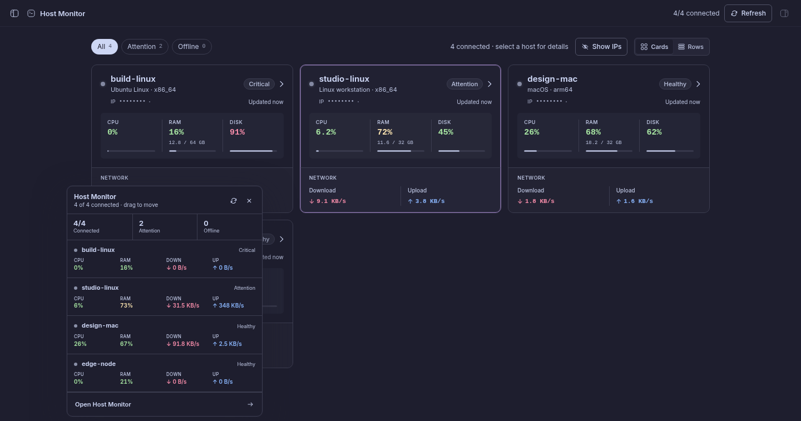Click widget 348 KB/s upload value
The width and height of the screenshot is (801, 421).
pyautogui.click(x=228, y=305)
